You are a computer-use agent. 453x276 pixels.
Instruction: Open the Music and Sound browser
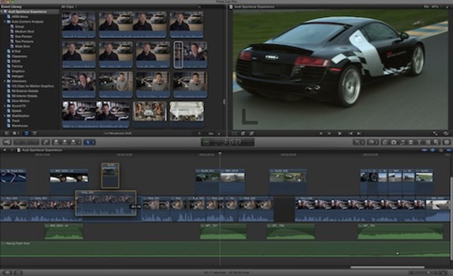402,142
